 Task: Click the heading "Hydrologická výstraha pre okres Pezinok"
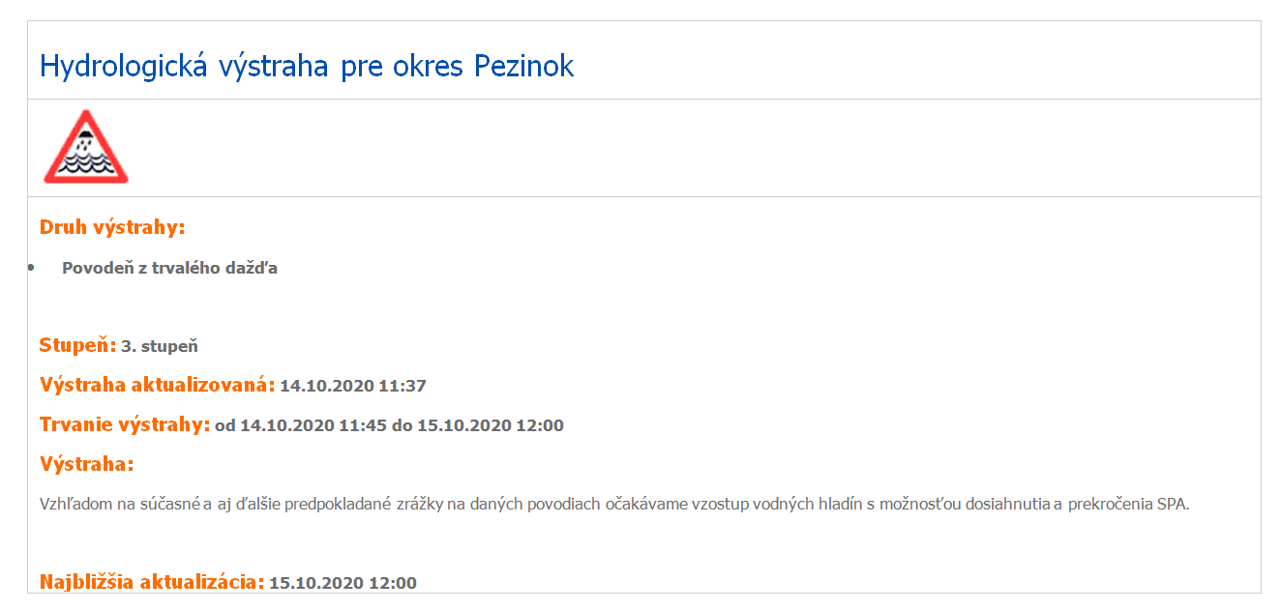point(307,66)
